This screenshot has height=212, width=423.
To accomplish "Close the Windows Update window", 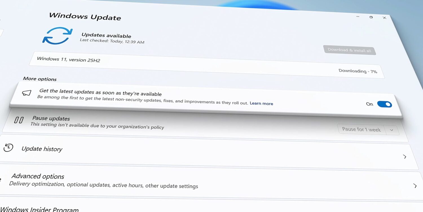I will [x=384, y=18].
